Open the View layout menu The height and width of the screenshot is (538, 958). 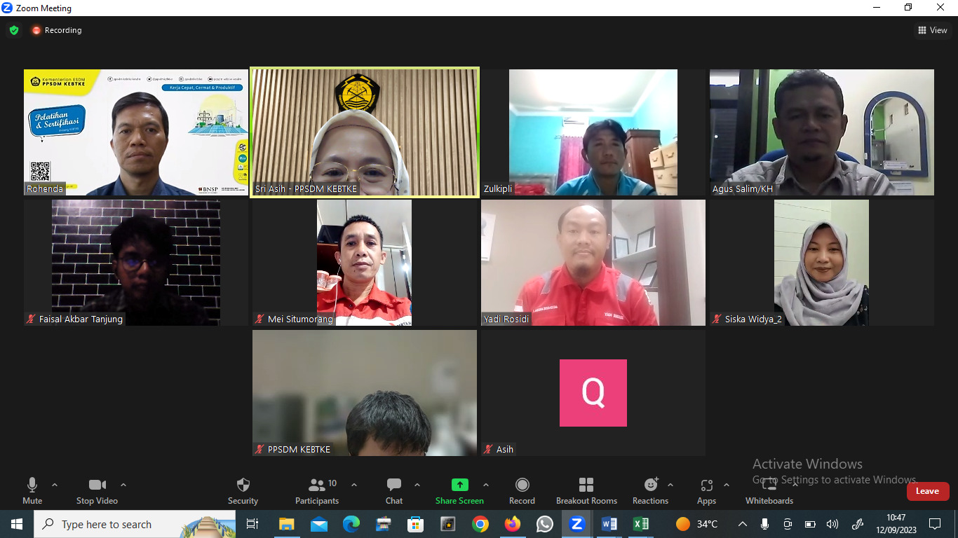933,30
